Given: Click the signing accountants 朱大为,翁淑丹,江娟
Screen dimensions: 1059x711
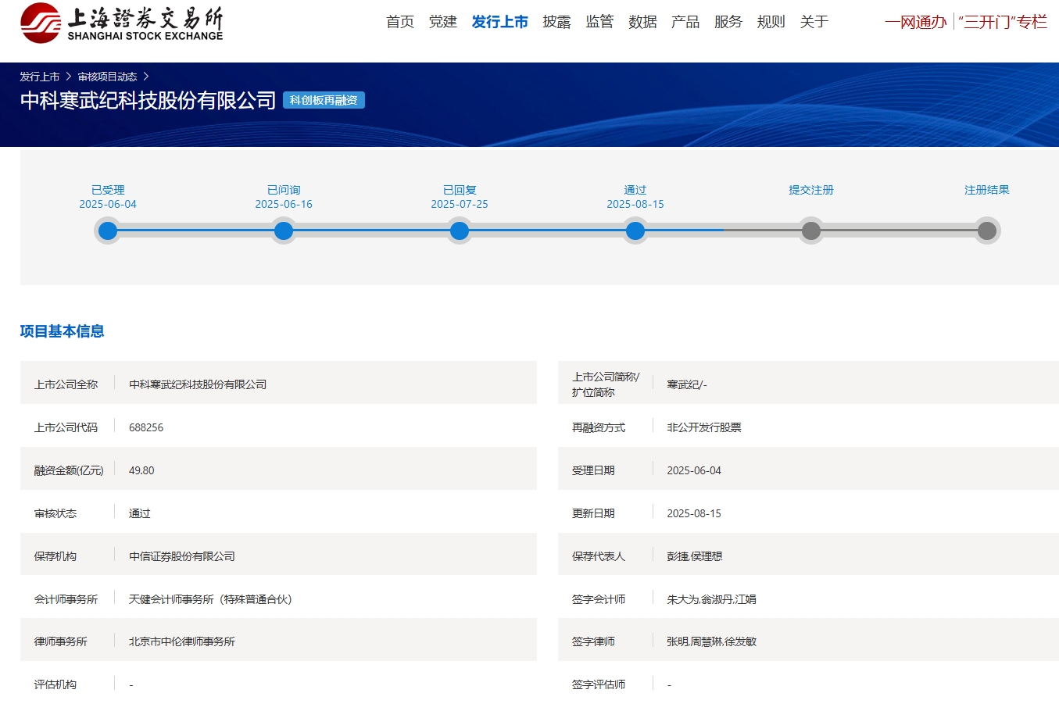Looking at the screenshot, I should (x=711, y=599).
